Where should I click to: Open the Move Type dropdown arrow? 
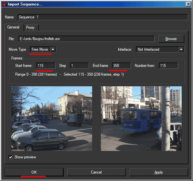tap(53, 49)
